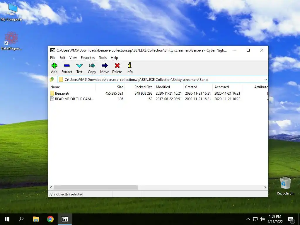Click the READ ME text file icon
Viewport: 300px width, 225px height.
pos(52,99)
